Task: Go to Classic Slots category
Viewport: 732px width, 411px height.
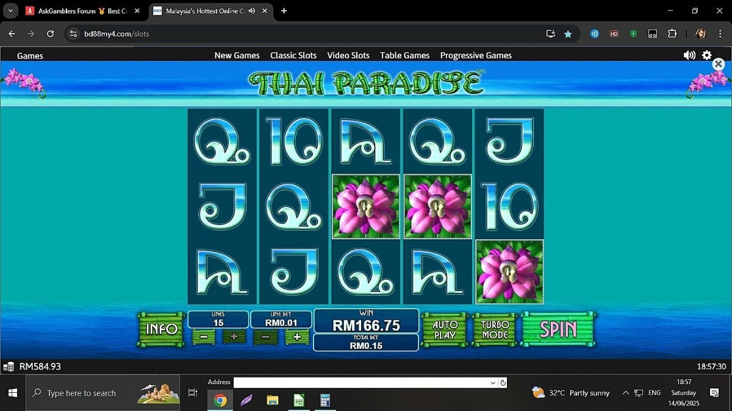Action: (x=293, y=55)
